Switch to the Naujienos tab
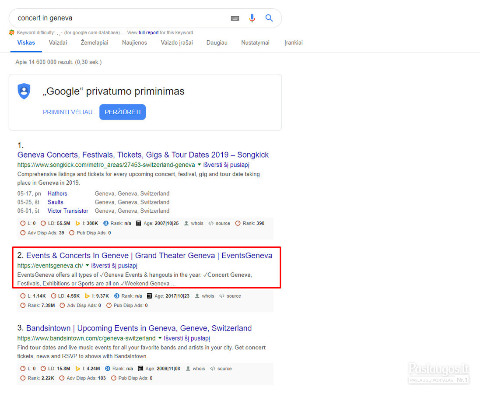The width and height of the screenshot is (480, 394). (134, 42)
